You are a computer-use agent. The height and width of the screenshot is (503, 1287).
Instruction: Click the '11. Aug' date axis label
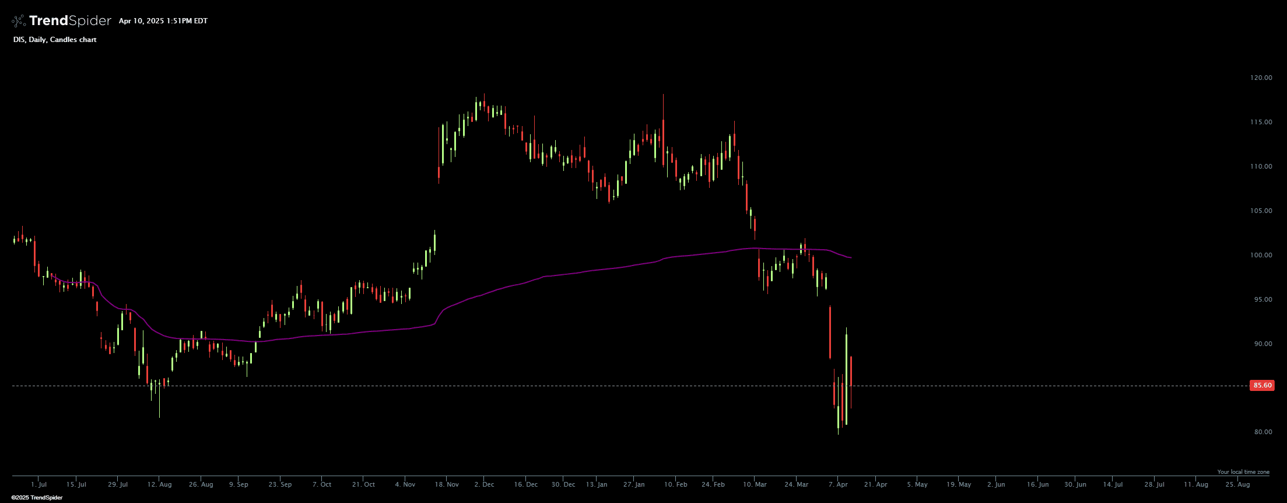(x=1196, y=484)
